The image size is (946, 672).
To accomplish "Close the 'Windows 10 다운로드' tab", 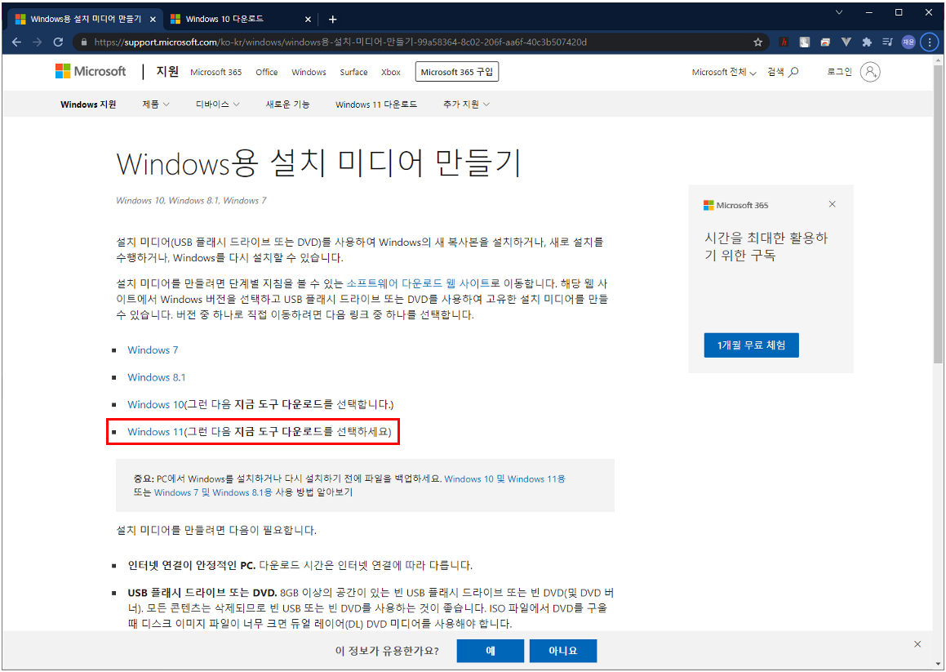I will pos(308,20).
